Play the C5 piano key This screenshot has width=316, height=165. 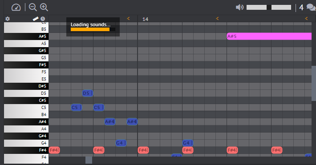click(26, 108)
